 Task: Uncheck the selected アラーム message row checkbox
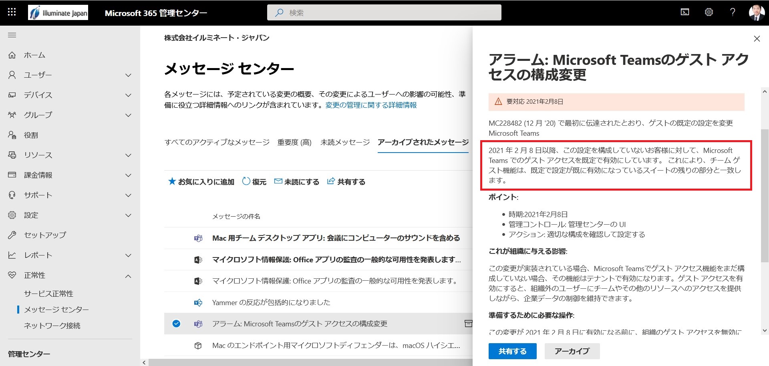176,324
